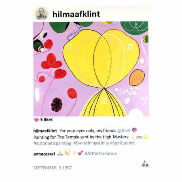Click the lightning bolt emoji in the comment
Screen dimensions: 182x182
pyautogui.click(x=74, y=153)
